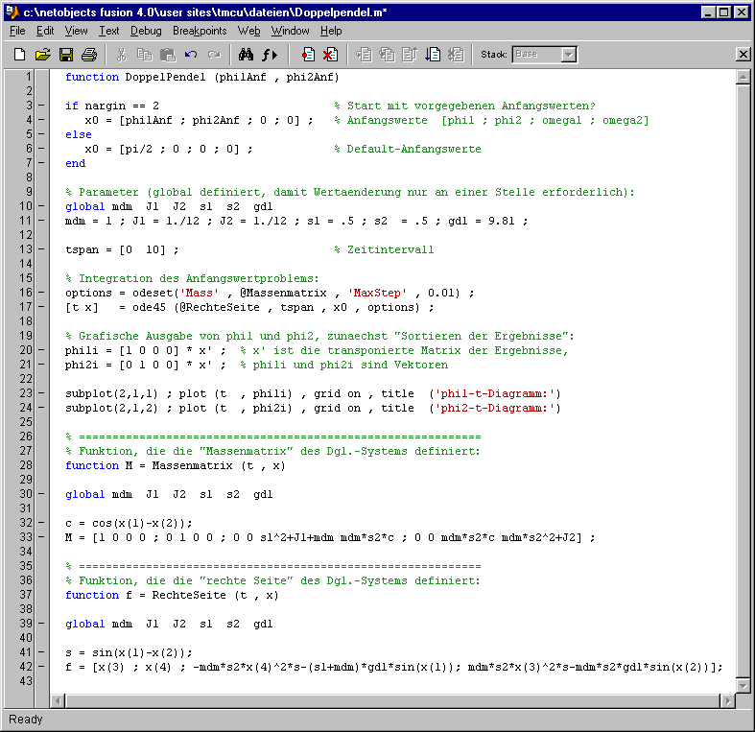Click the horizontal scrollbar left arrow
This screenshot has width=755, height=732.
(58, 701)
